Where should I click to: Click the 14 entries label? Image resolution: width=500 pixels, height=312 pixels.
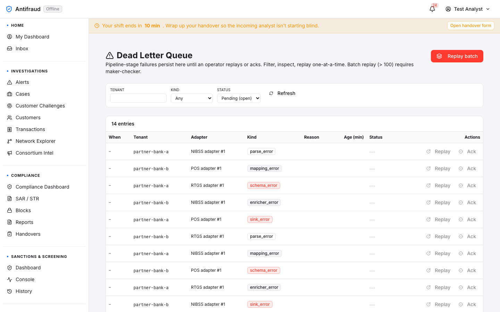pyautogui.click(x=123, y=124)
